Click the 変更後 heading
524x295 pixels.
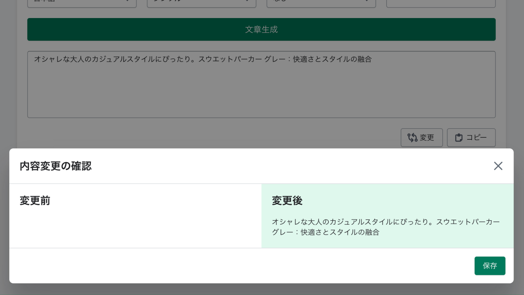287,201
